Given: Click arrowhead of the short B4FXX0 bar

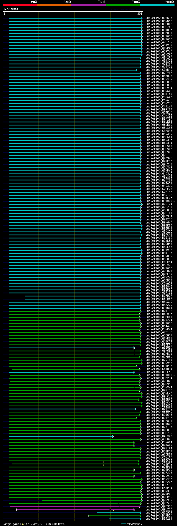Looking at the screenshot, I should [x=113, y=437].
